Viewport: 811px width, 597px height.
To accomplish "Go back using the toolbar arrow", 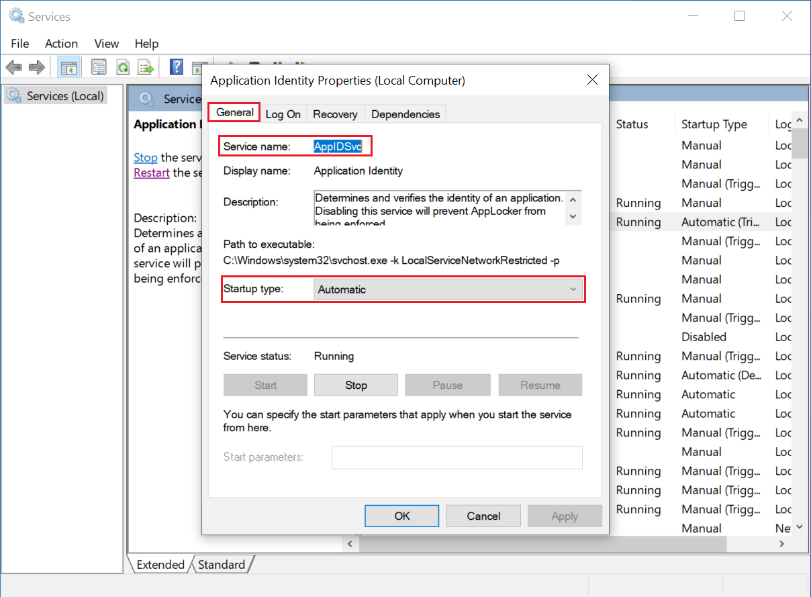I will click(14, 67).
